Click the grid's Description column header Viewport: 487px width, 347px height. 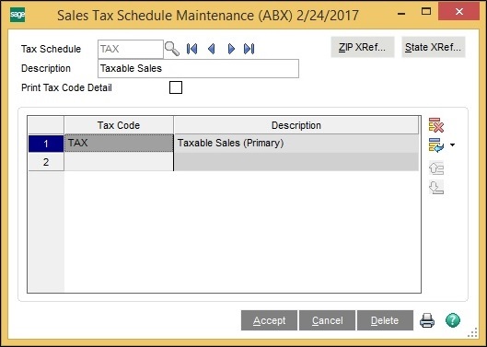pos(296,125)
